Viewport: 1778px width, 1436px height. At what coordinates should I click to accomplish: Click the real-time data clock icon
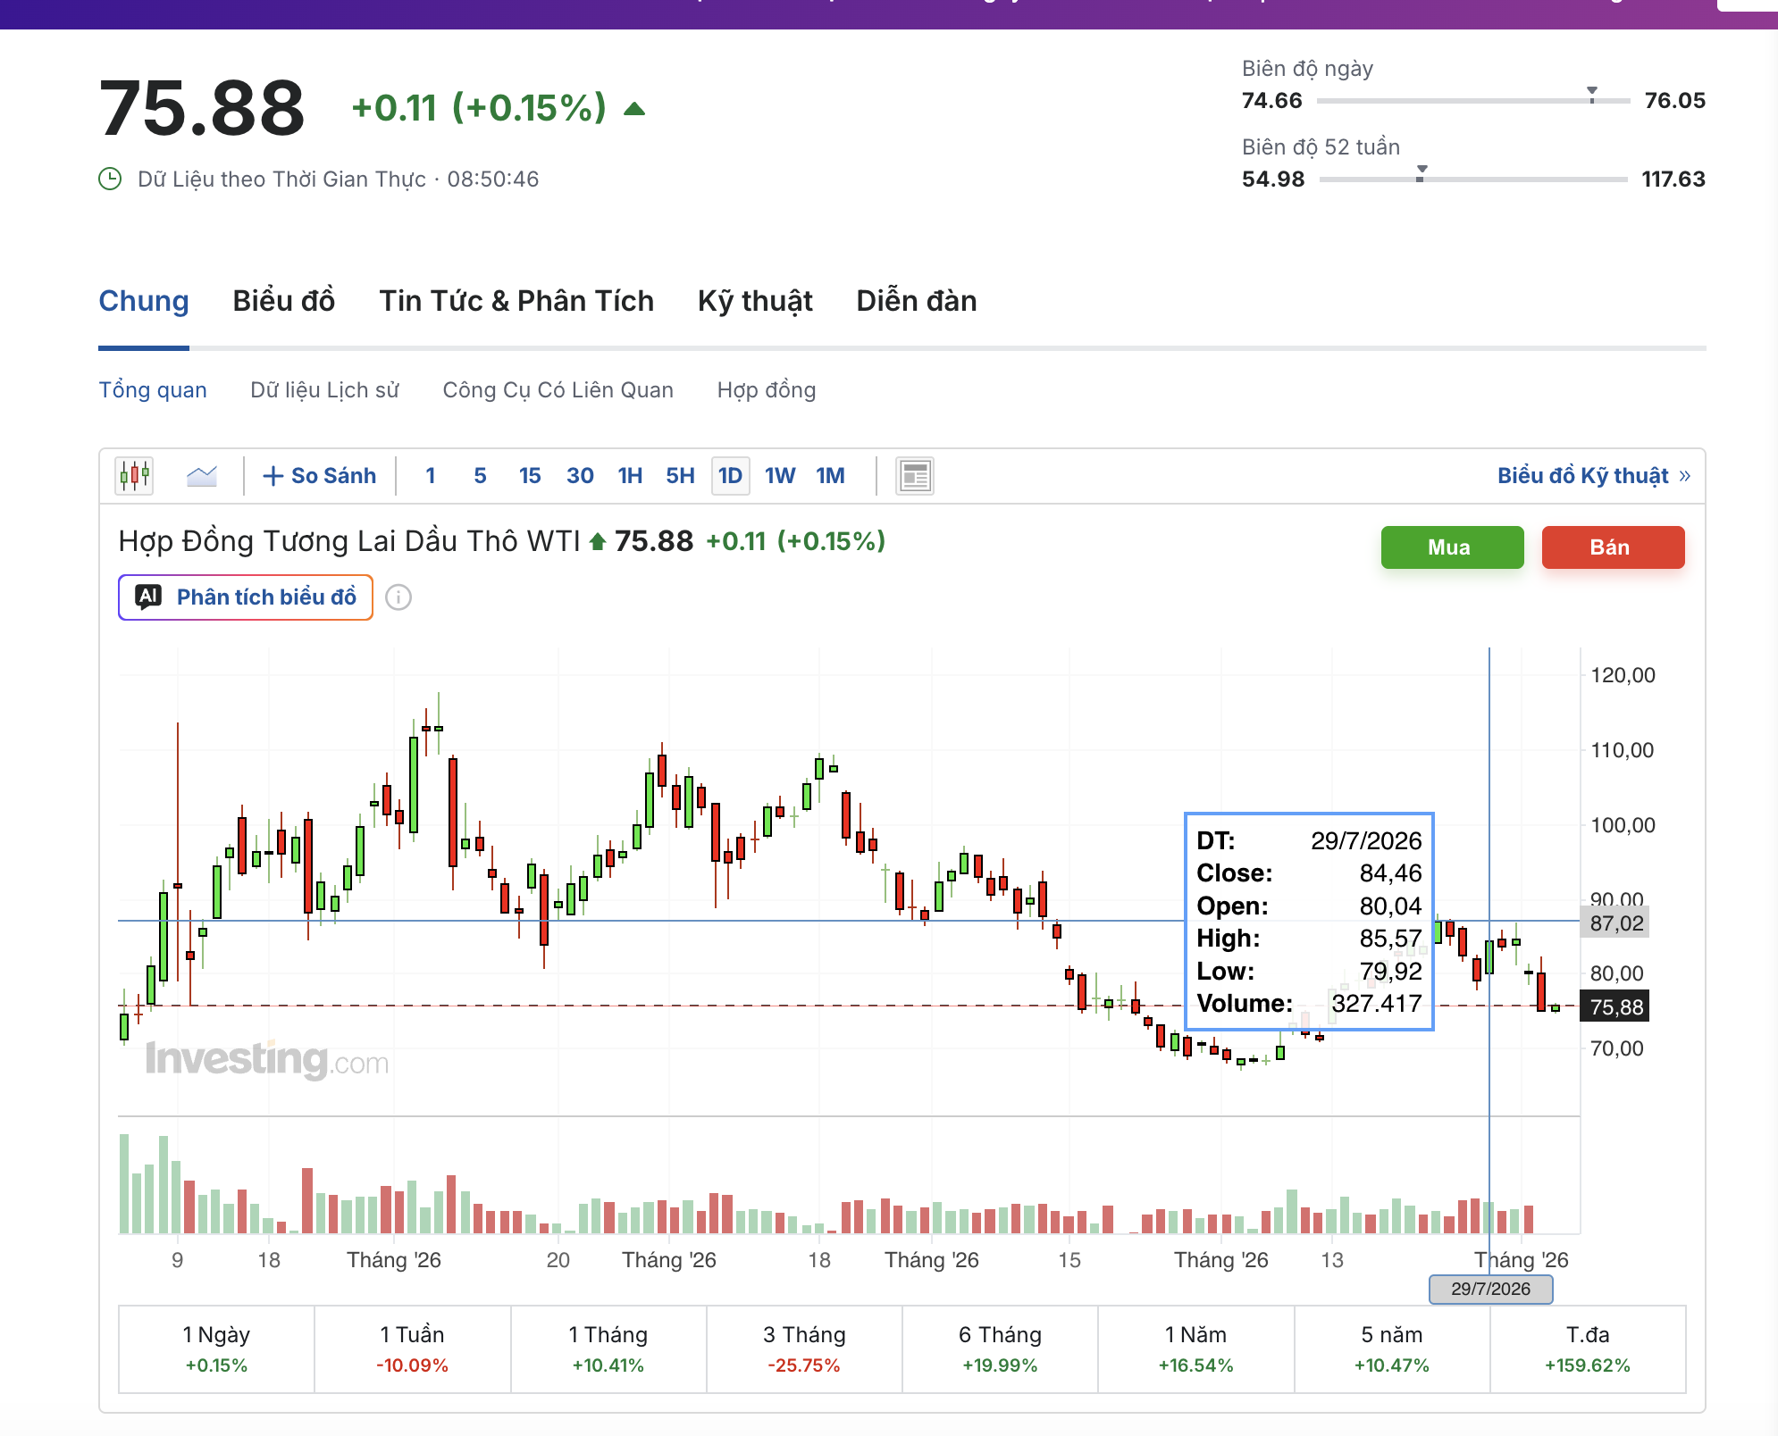pyautogui.click(x=110, y=179)
